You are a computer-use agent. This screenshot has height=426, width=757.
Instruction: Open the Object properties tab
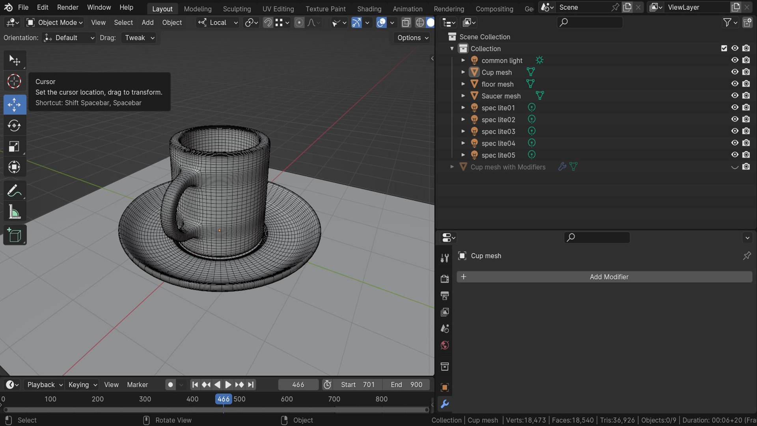445,387
